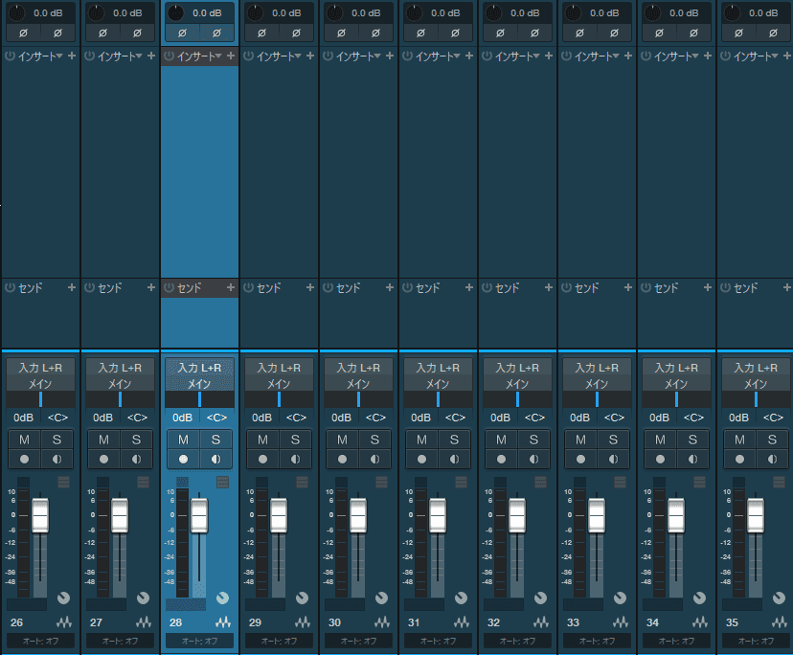
Task: Click the waveform icon on channel 26
Action: 64,622
